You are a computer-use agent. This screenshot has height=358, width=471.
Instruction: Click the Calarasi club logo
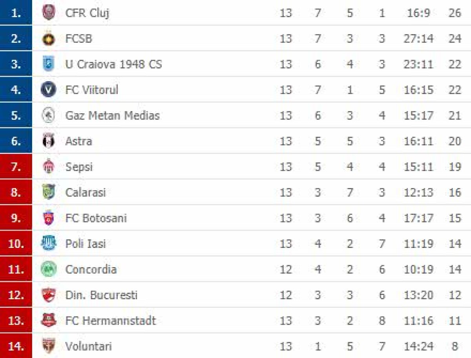tap(48, 192)
